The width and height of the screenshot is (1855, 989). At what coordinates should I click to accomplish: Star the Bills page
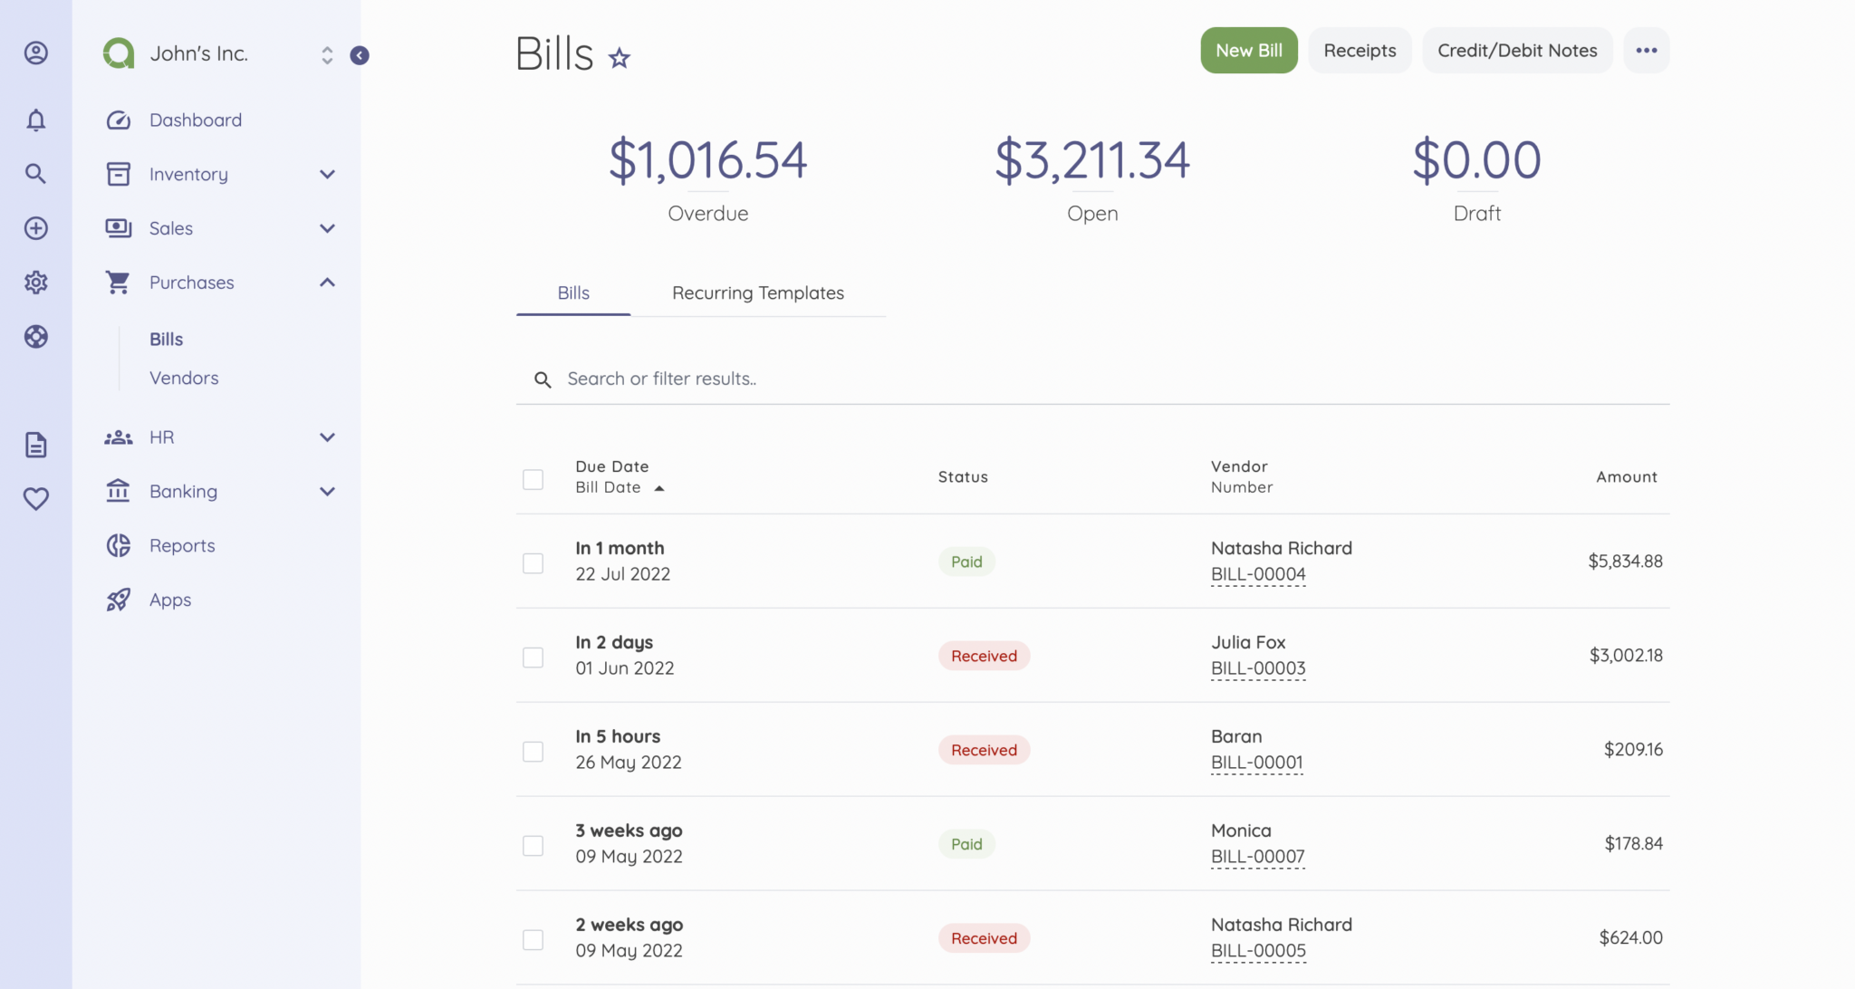pyautogui.click(x=620, y=58)
